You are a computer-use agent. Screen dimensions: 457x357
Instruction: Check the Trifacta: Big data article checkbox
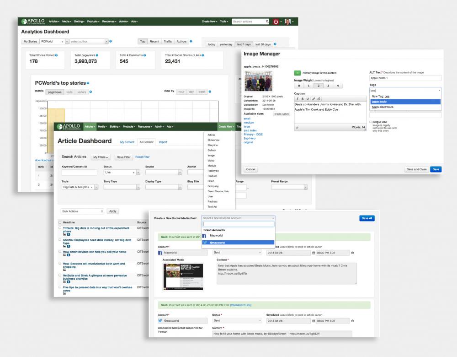pyautogui.click(x=60, y=228)
